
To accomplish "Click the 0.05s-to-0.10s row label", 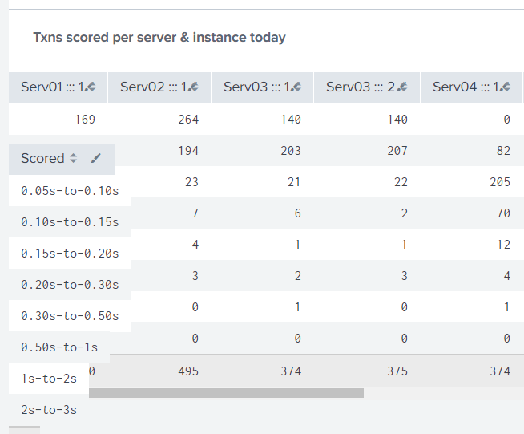I will click(70, 191).
